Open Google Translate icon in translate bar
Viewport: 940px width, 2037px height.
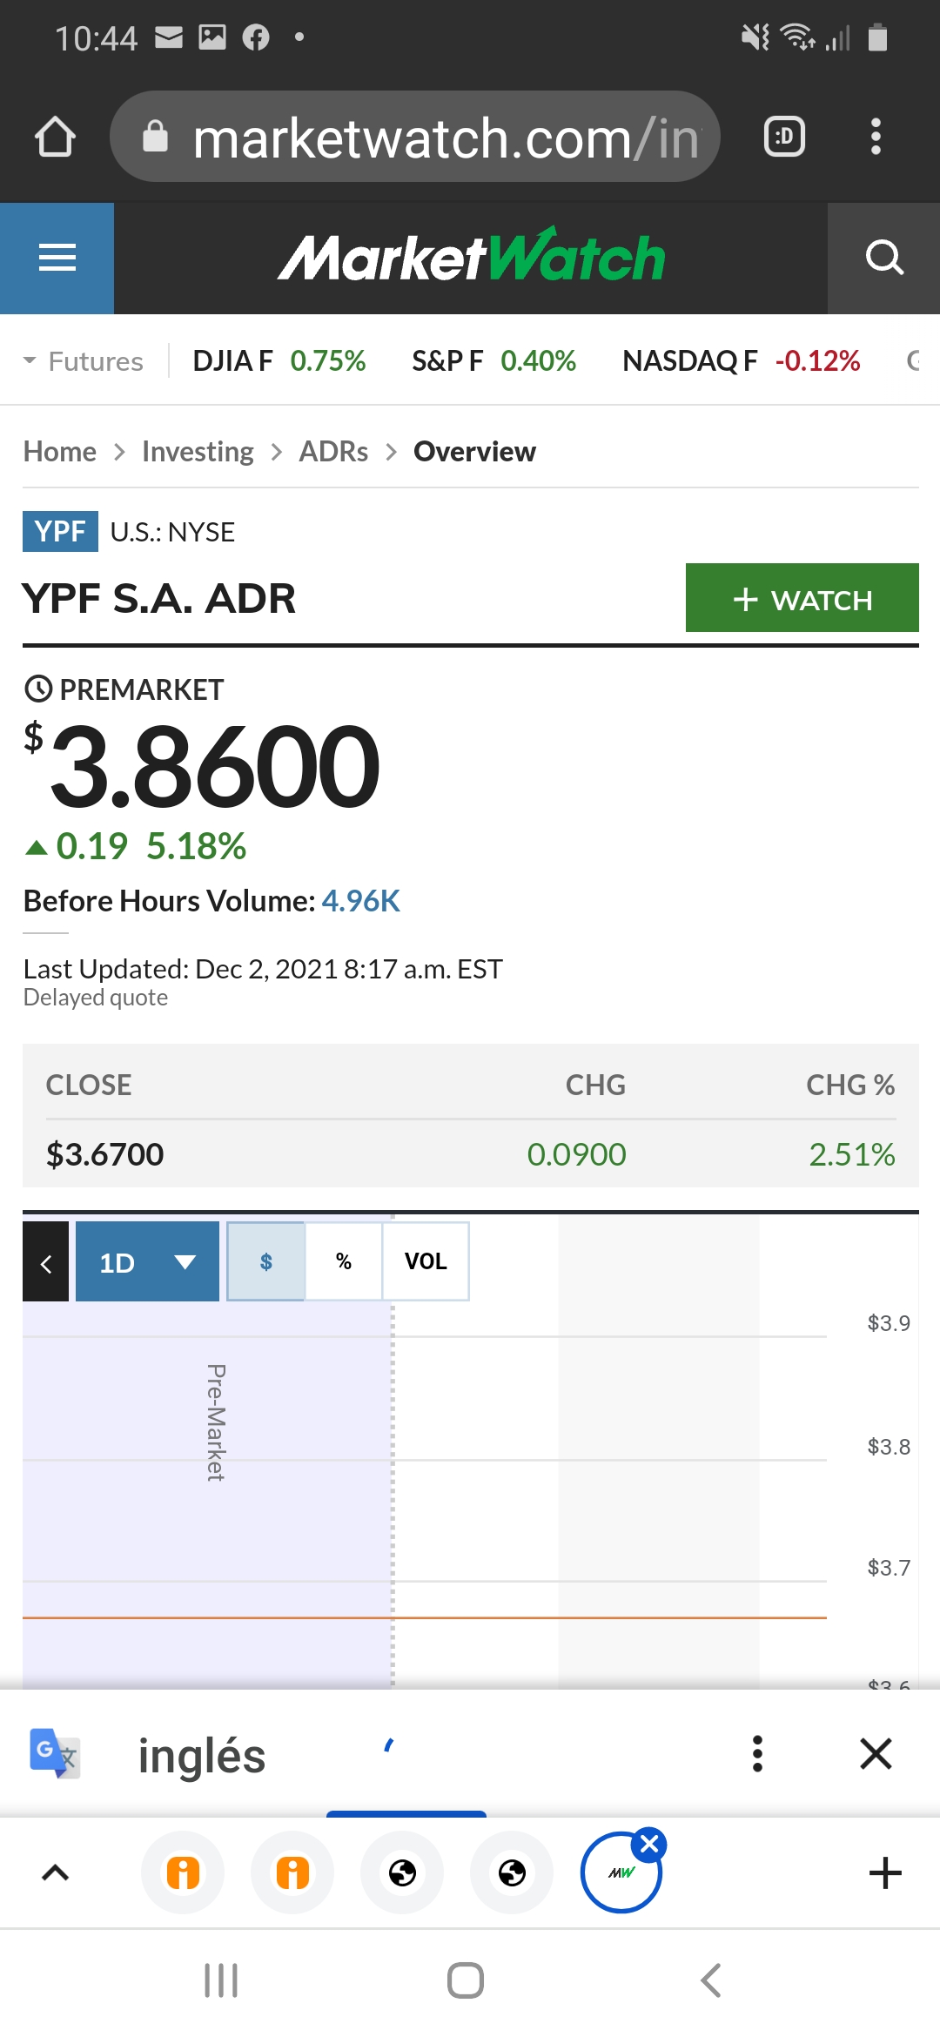point(54,1752)
